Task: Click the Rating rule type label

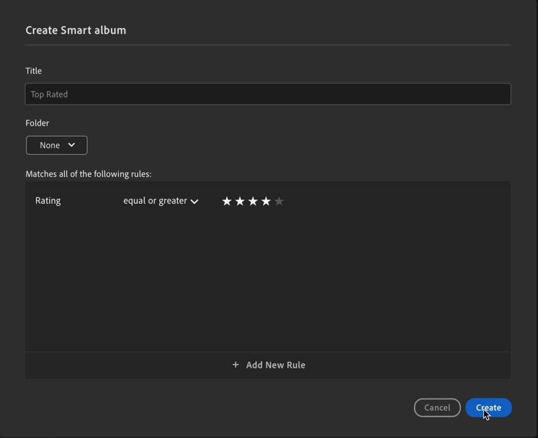Action: point(48,201)
